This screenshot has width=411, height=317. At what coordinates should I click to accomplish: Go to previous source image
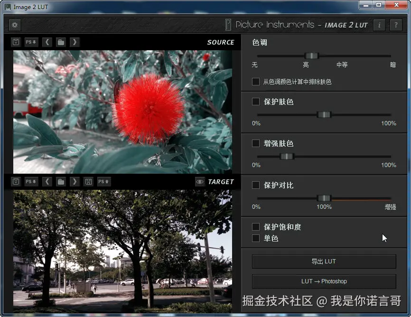coord(47,42)
